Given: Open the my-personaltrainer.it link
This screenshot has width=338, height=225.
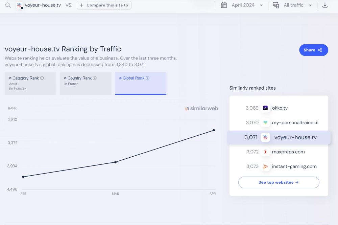Looking at the screenshot, I should coord(295,122).
